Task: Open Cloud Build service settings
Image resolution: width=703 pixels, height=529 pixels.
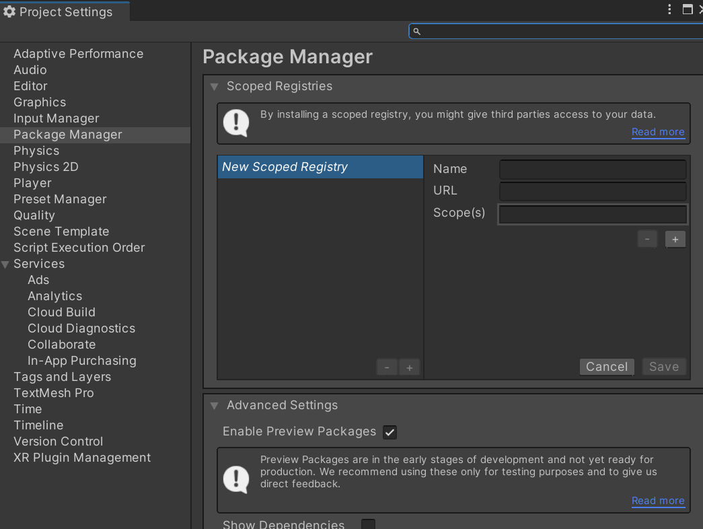Action: pos(61,312)
